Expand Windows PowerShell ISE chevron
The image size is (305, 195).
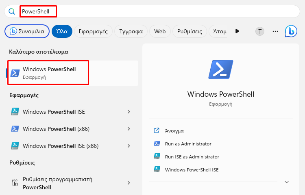pos(129,112)
